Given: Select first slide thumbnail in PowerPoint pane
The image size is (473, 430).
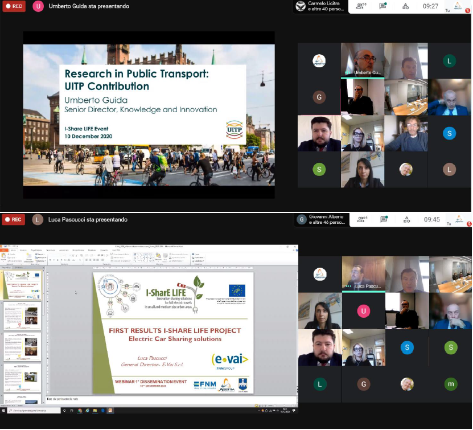Looking at the screenshot, I should 22,285.
